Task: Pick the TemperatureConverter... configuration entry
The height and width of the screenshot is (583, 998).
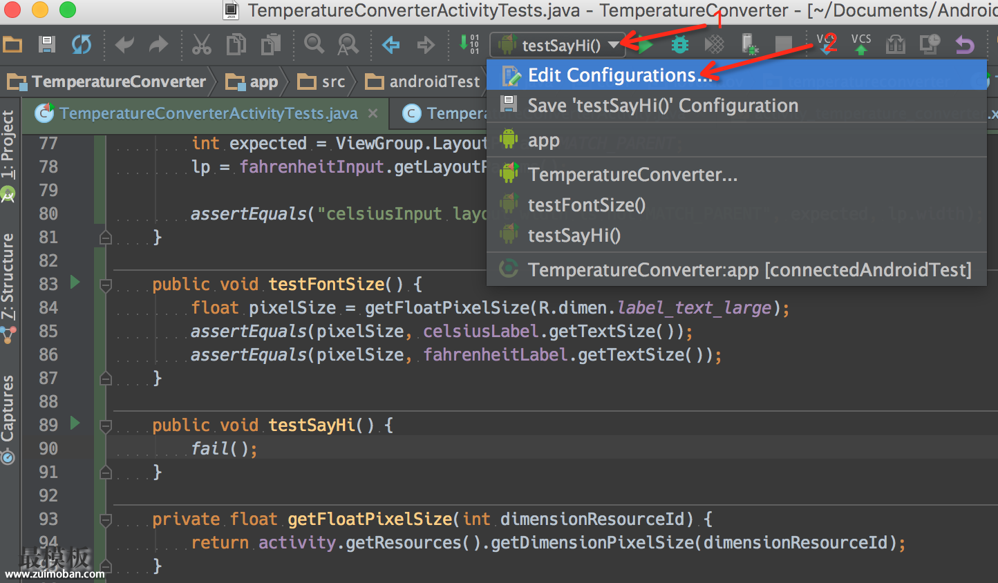Action: (737, 174)
